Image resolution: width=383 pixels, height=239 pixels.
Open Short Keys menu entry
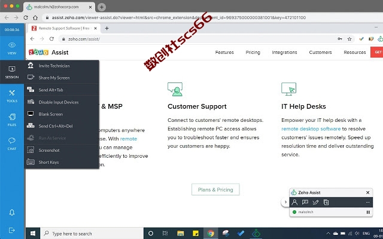pyautogui.click(x=62, y=162)
